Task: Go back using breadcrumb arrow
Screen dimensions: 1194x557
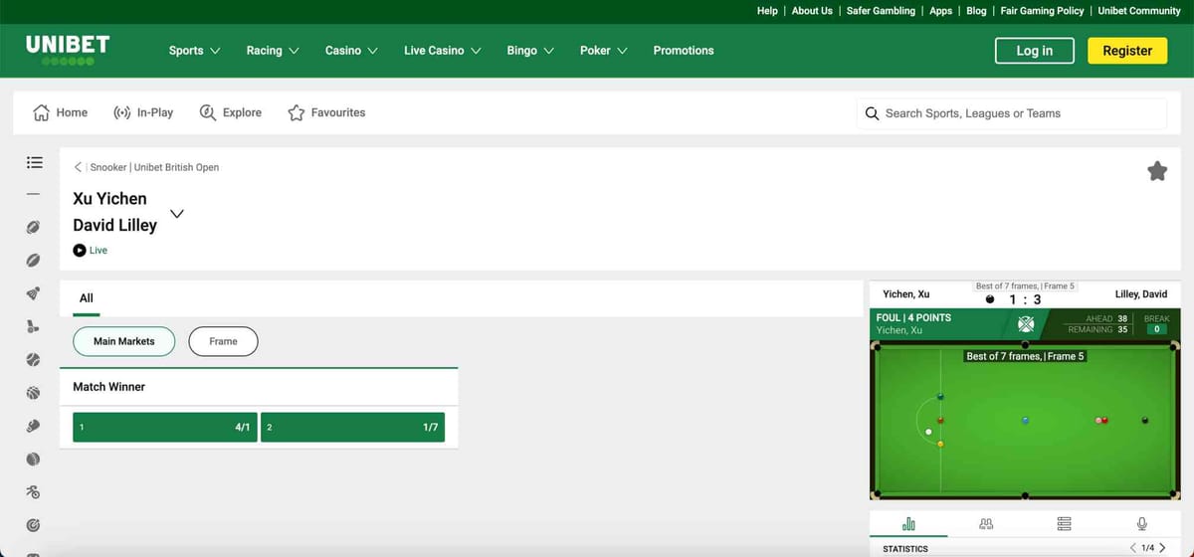Action: [79, 167]
